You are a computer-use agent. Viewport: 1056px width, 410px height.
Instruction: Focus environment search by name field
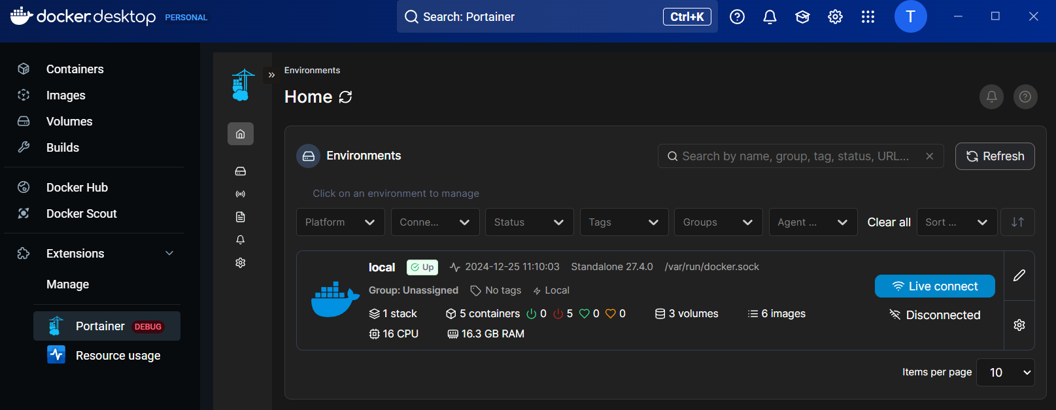click(x=800, y=156)
